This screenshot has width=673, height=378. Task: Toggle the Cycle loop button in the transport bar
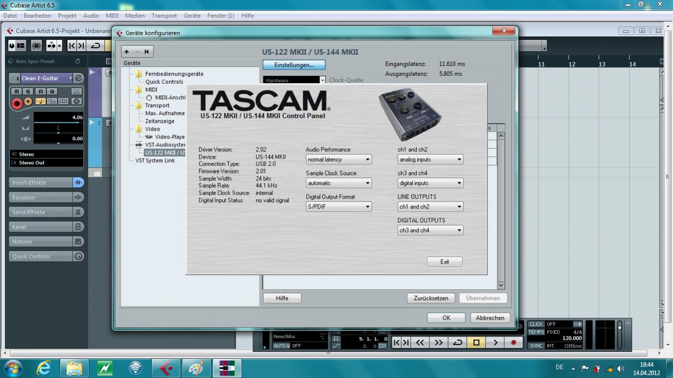[x=458, y=343]
